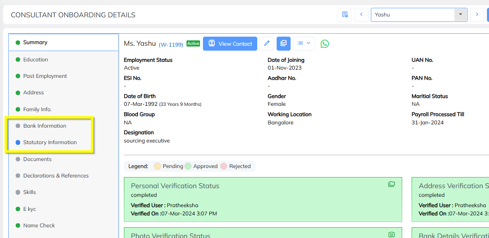489x238 pixels.
Task: Open the Yashu consultant dropdown
Action: coord(460,14)
